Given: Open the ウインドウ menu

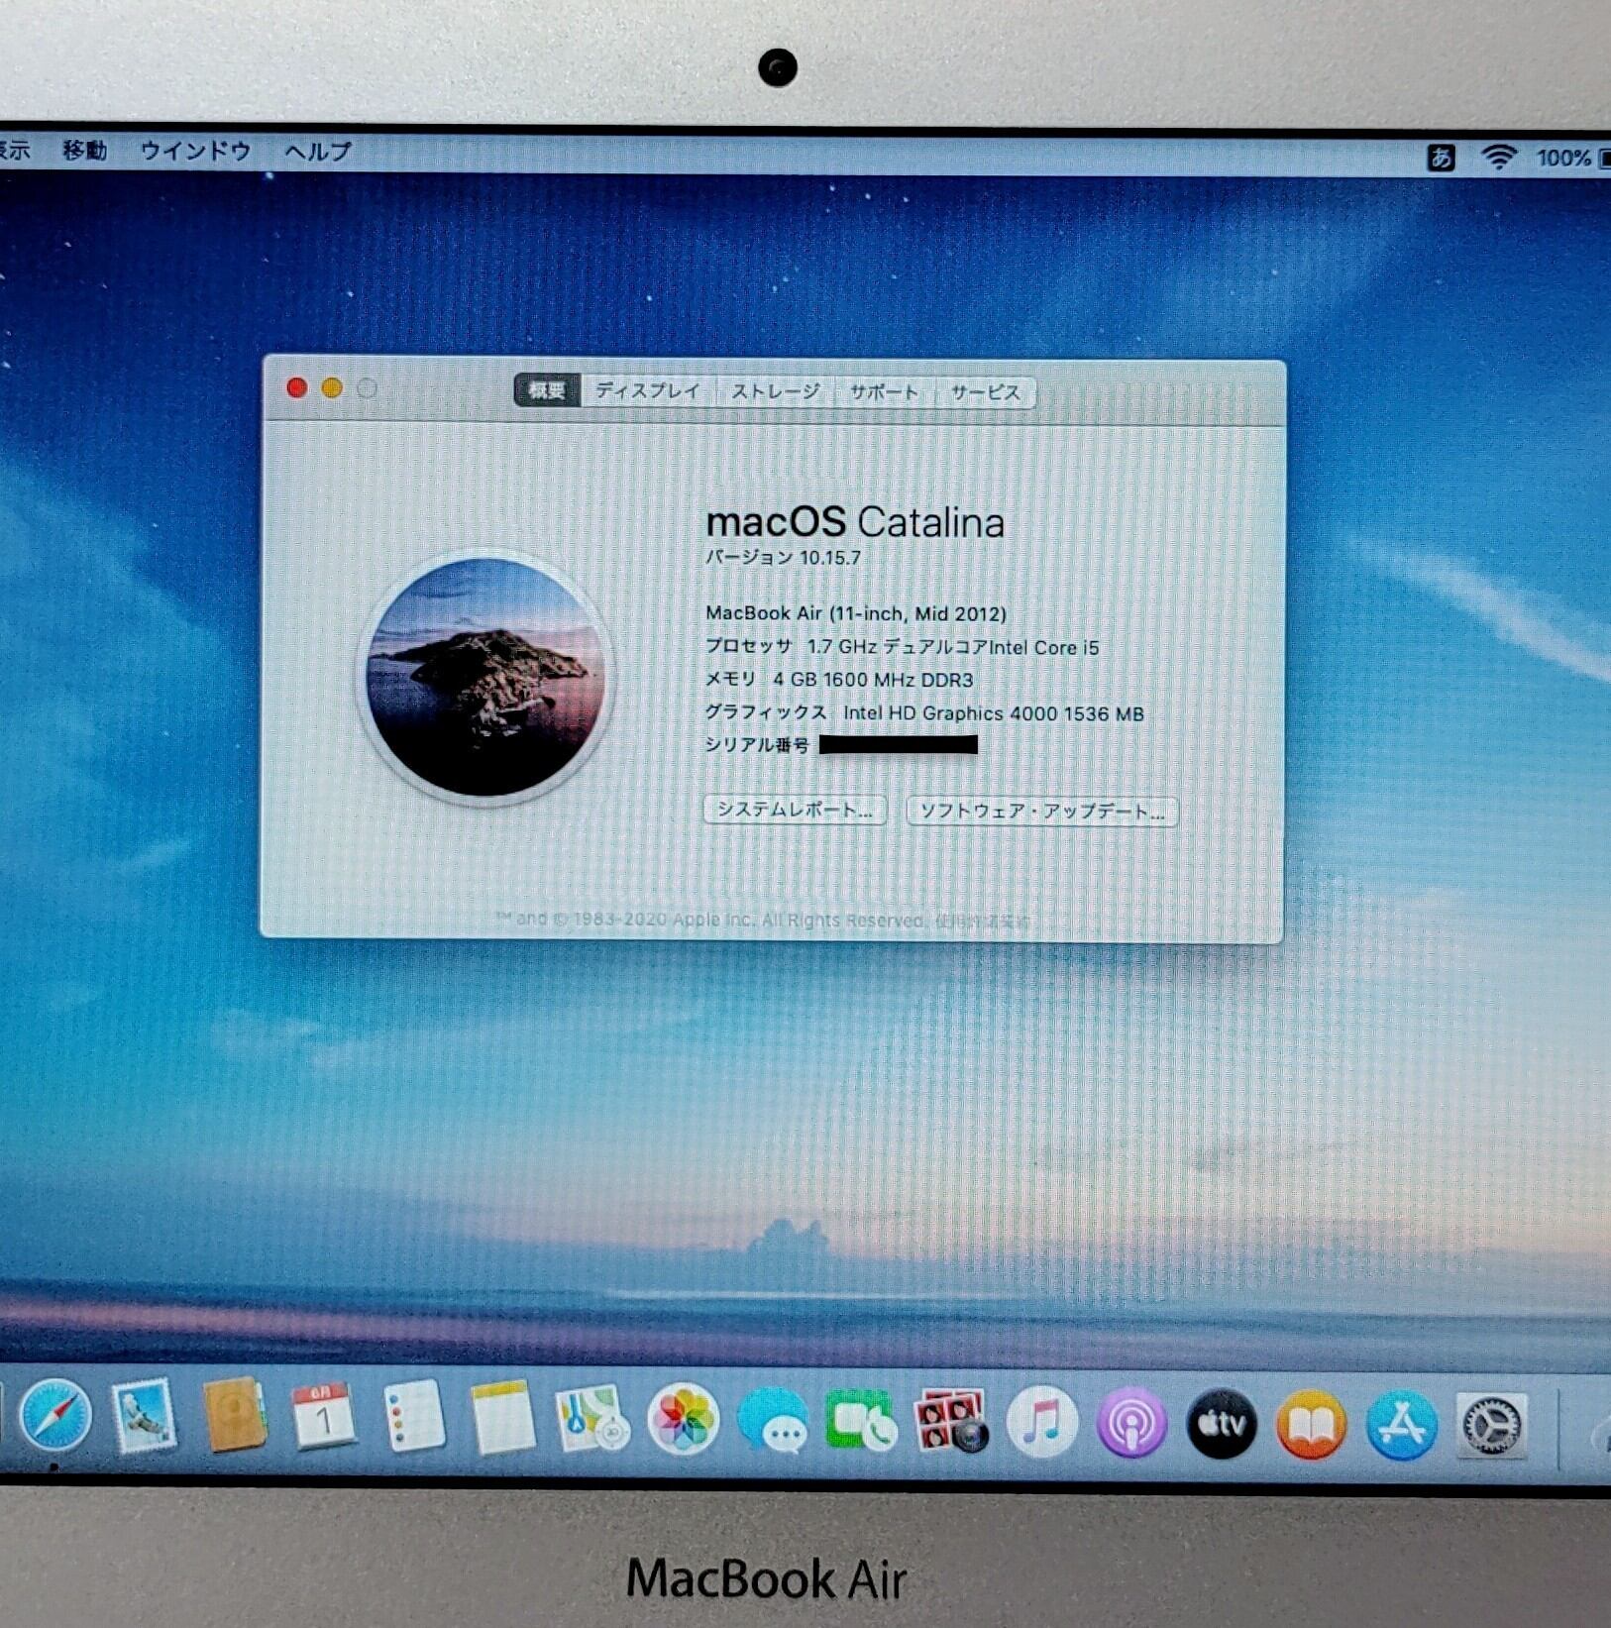Looking at the screenshot, I should 195,151.
